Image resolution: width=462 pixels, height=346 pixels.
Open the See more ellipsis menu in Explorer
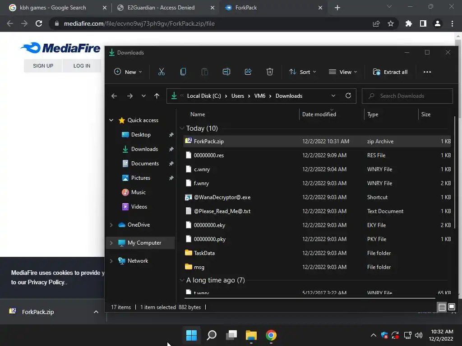[x=427, y=72]
